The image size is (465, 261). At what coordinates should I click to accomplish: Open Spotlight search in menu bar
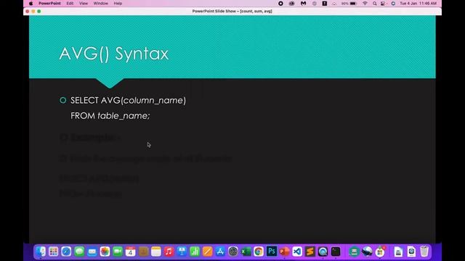click(375, 4)
